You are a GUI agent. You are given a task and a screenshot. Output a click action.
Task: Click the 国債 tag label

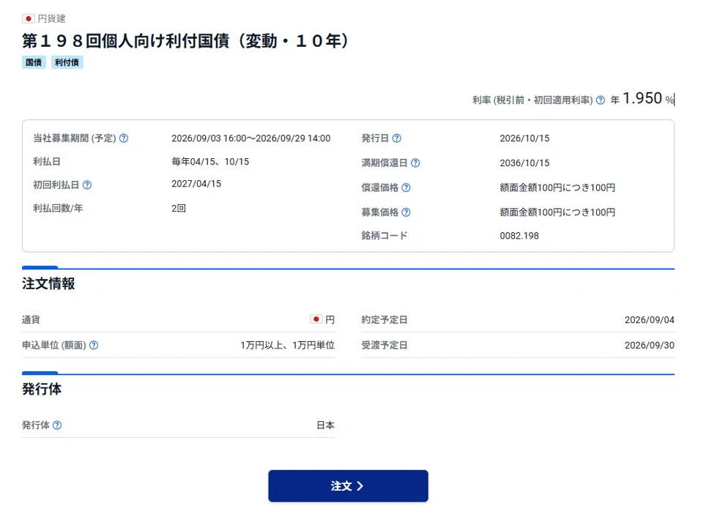coord(34,62)
